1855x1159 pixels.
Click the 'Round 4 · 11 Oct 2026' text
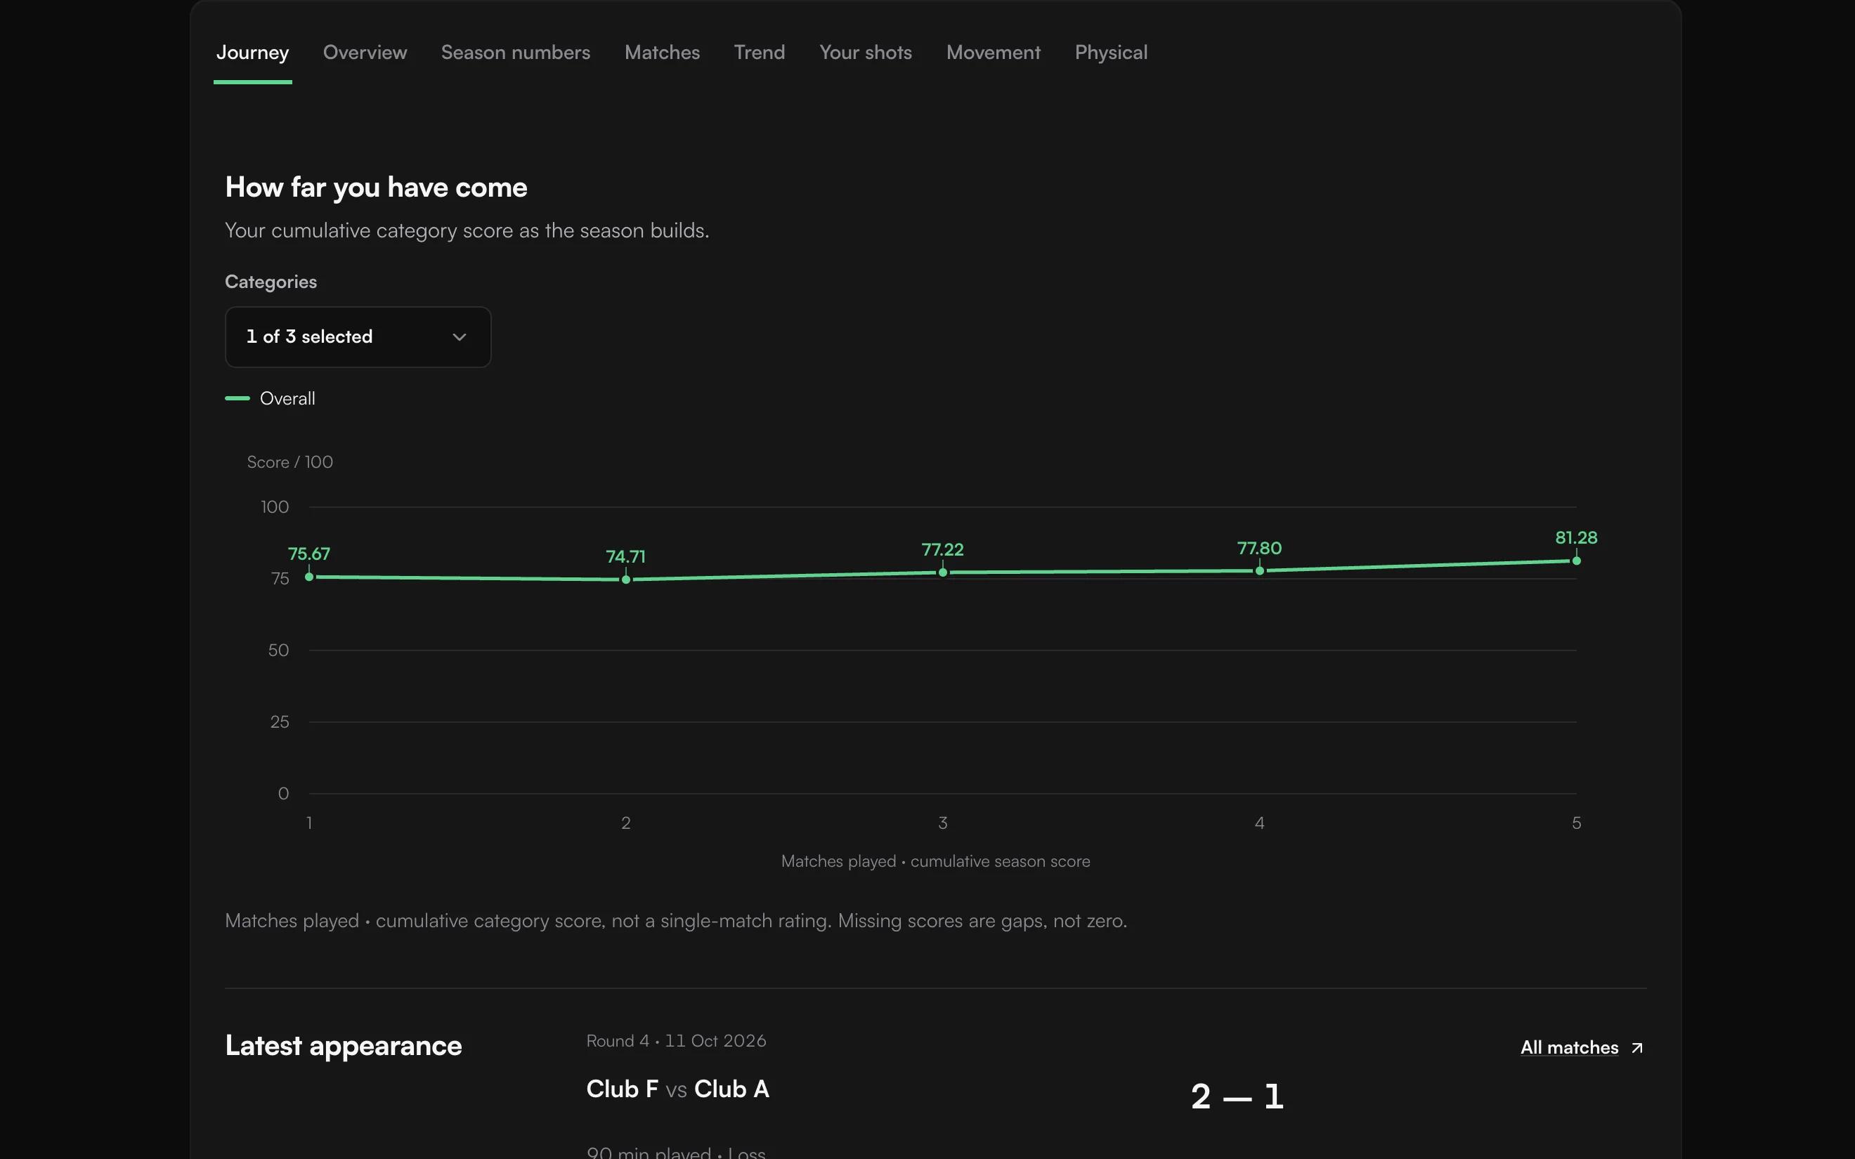pos(676,1041)
